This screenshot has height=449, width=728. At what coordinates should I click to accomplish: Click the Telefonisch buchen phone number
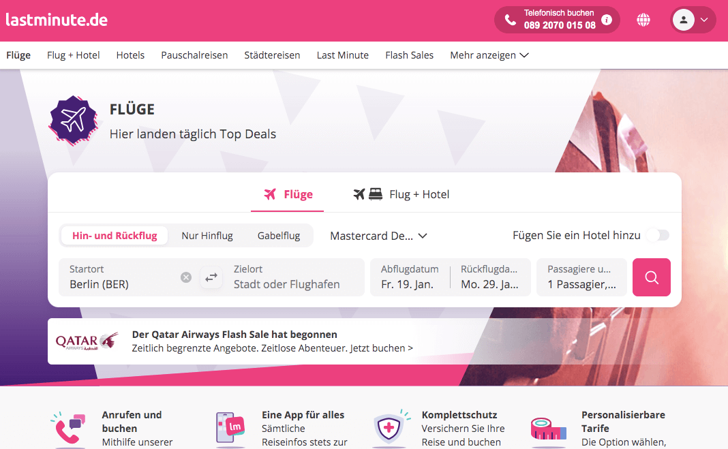pos(560,25)
